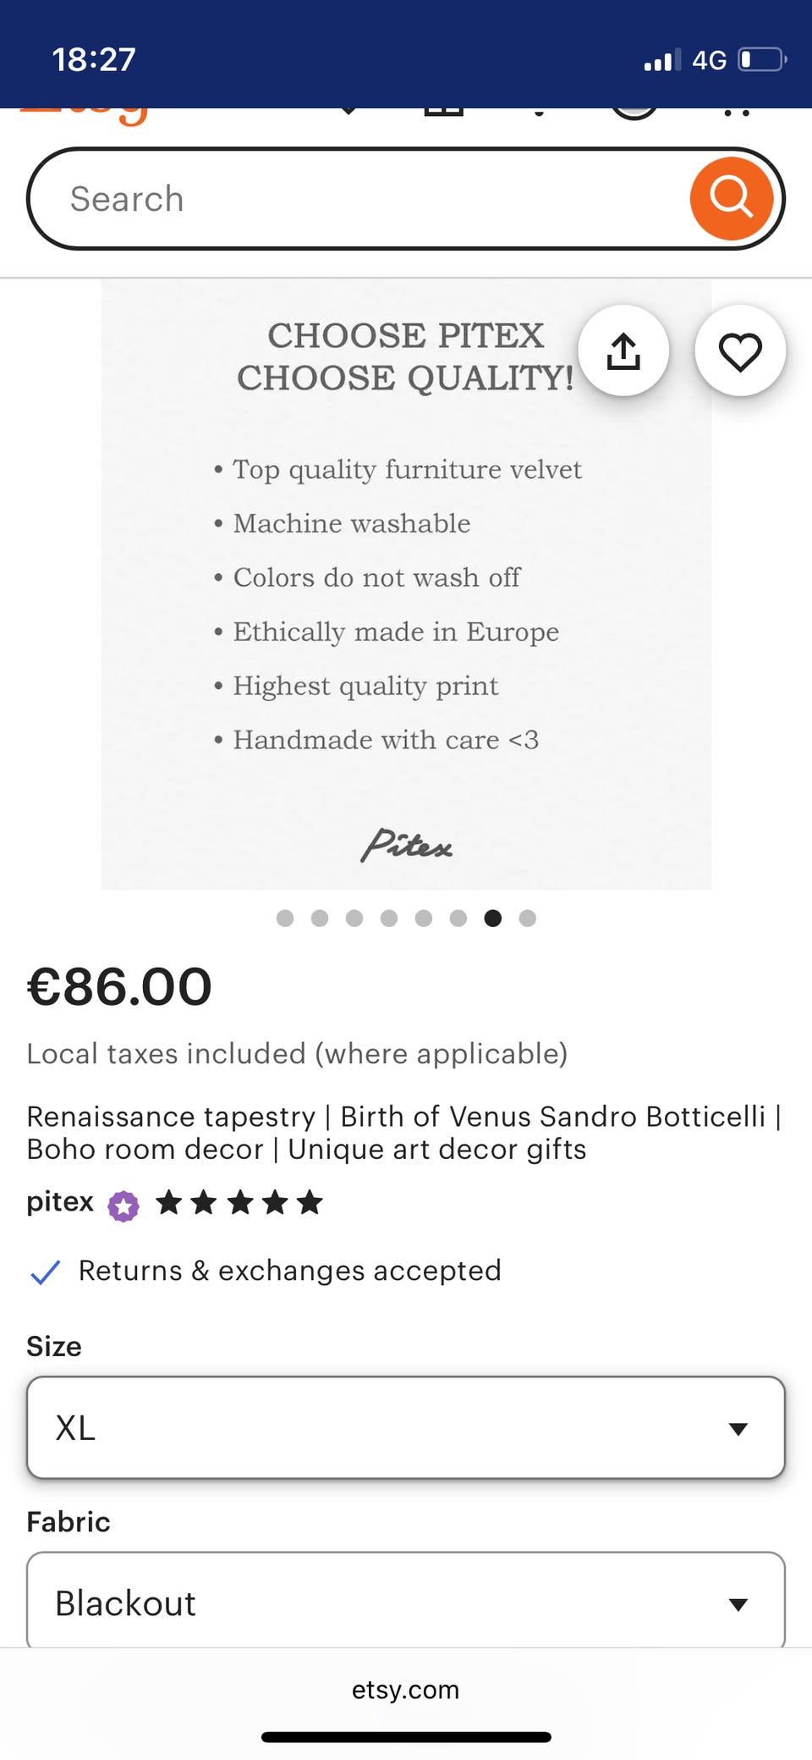This screenshot has height=1760, width=812.
Task: Open the Size dropdown showing XL
Action: 406,1428
